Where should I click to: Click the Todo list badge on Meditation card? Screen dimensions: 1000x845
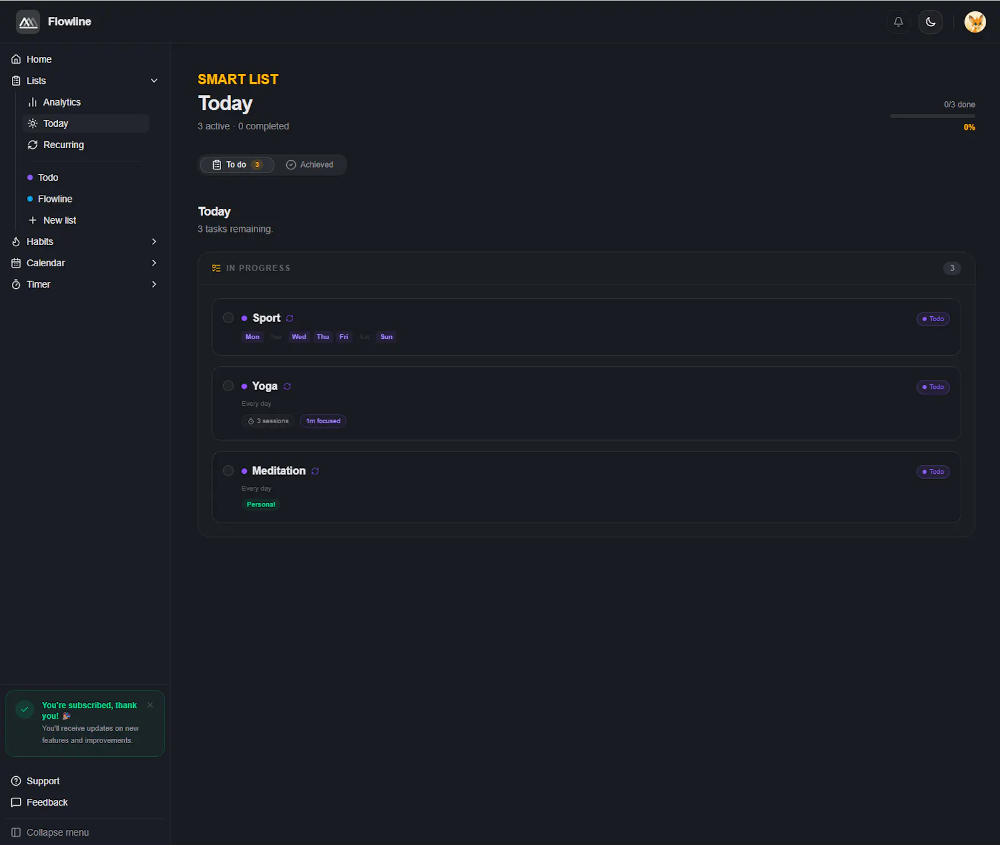coord(933,472)
